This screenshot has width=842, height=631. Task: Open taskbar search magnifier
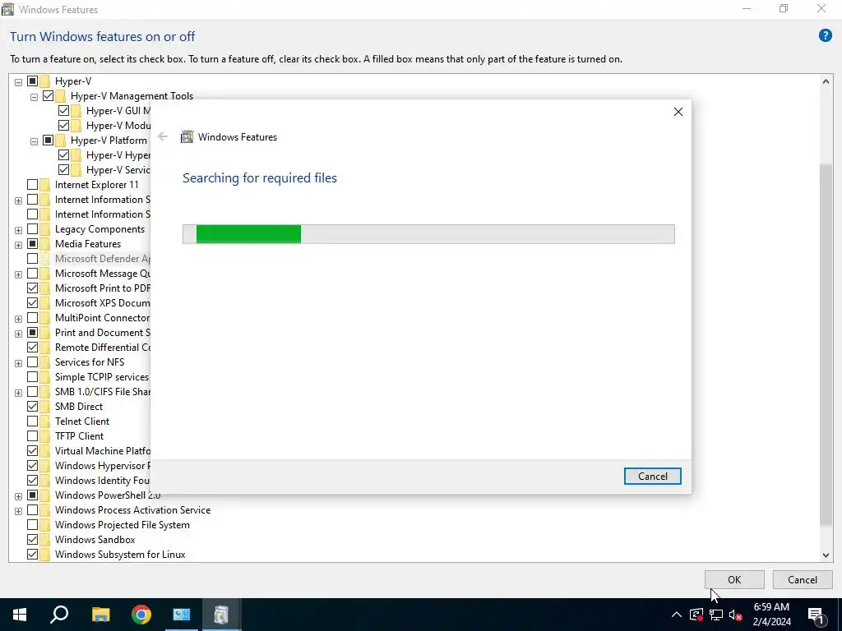[59, 615]
